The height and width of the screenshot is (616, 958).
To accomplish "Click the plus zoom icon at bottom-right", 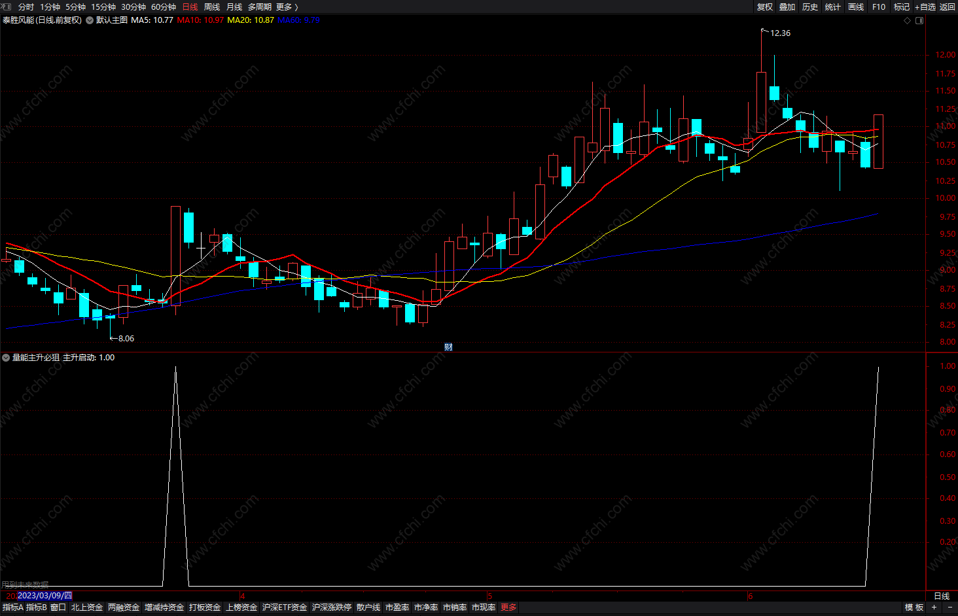I will pyautogui.click(x=934, y=607).
